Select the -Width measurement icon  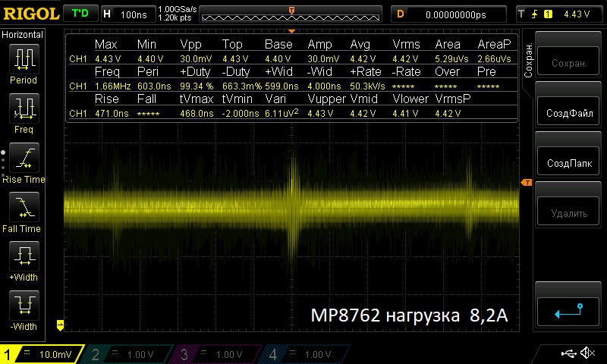pyautogui.click(x=23, y=309)
